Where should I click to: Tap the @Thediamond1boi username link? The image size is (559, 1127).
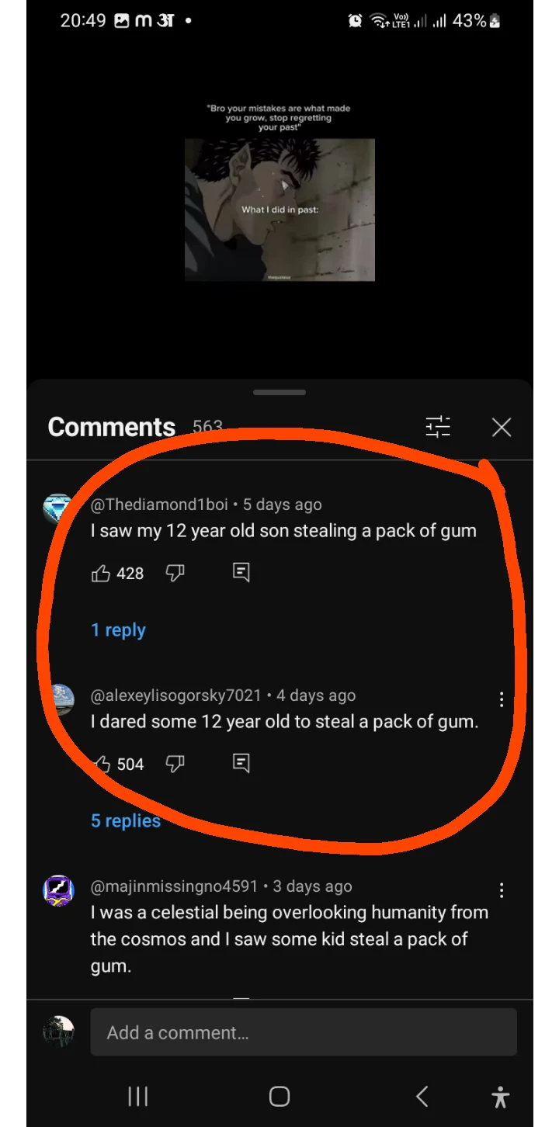click(159, 505)
